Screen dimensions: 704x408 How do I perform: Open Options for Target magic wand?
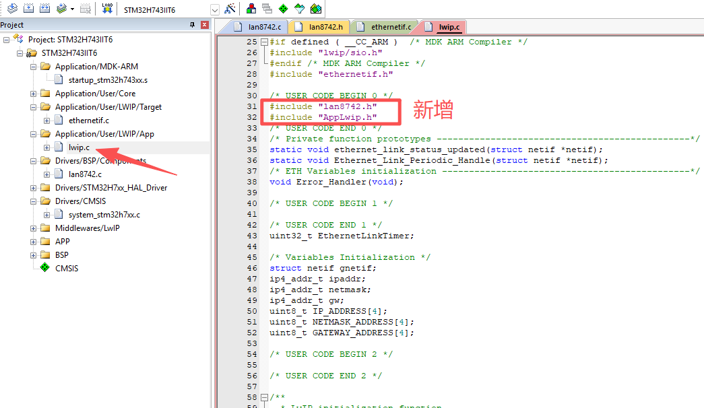230,9
